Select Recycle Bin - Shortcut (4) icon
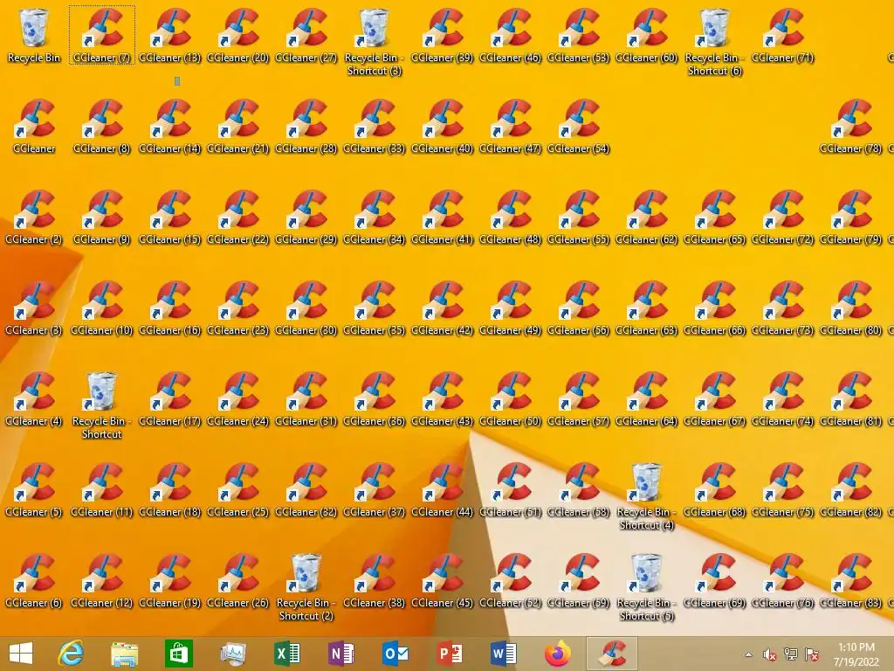Screen dimensions: 894x671 (647, 496)
